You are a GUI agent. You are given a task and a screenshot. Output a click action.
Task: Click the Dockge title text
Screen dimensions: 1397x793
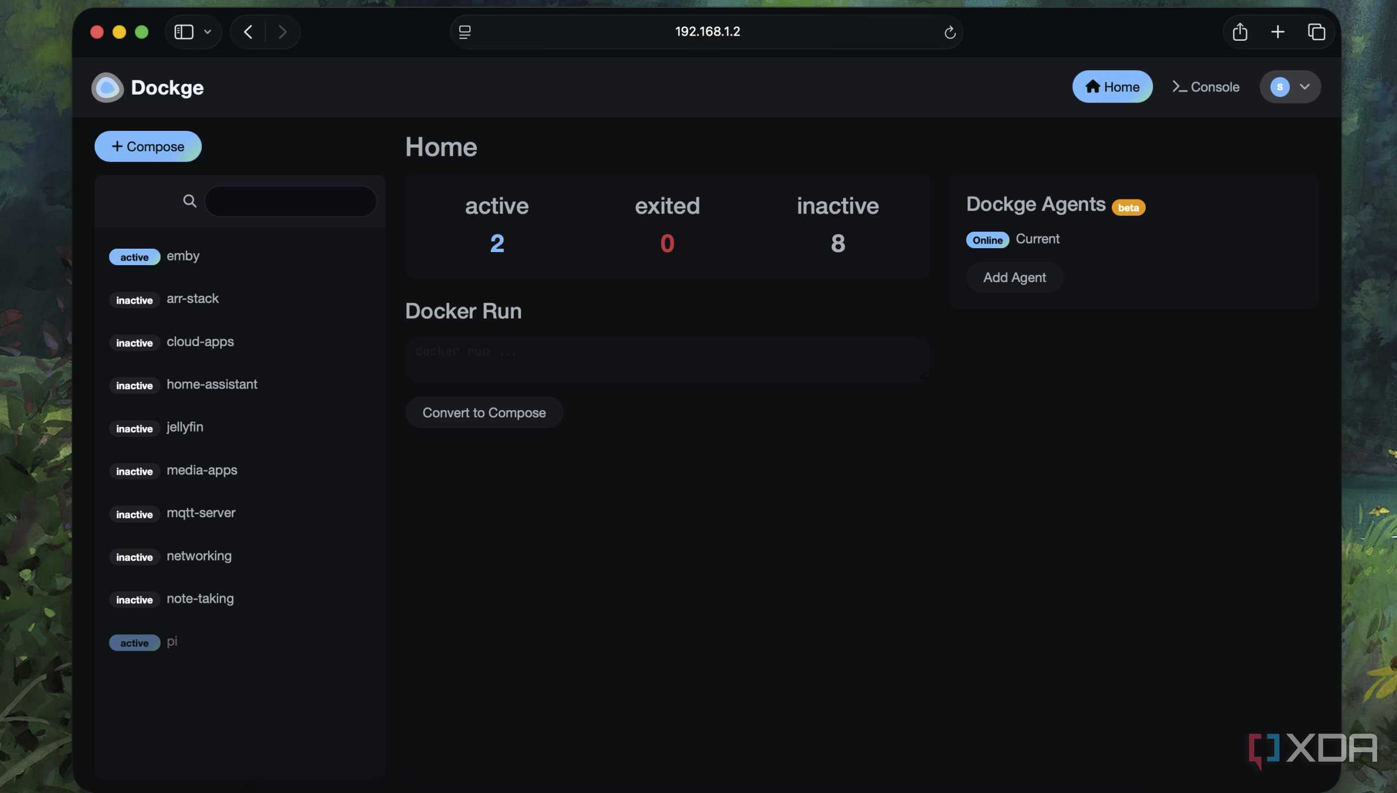167,88
